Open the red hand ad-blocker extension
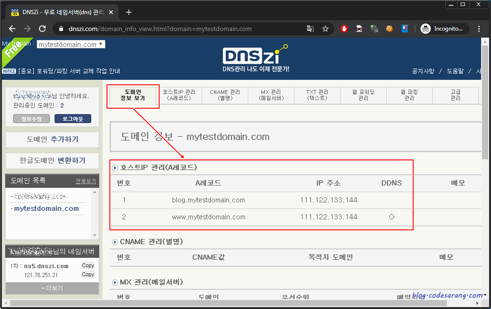Image resolution: width=491 pixels, height=309 pixels. click(x=344, y=29)
